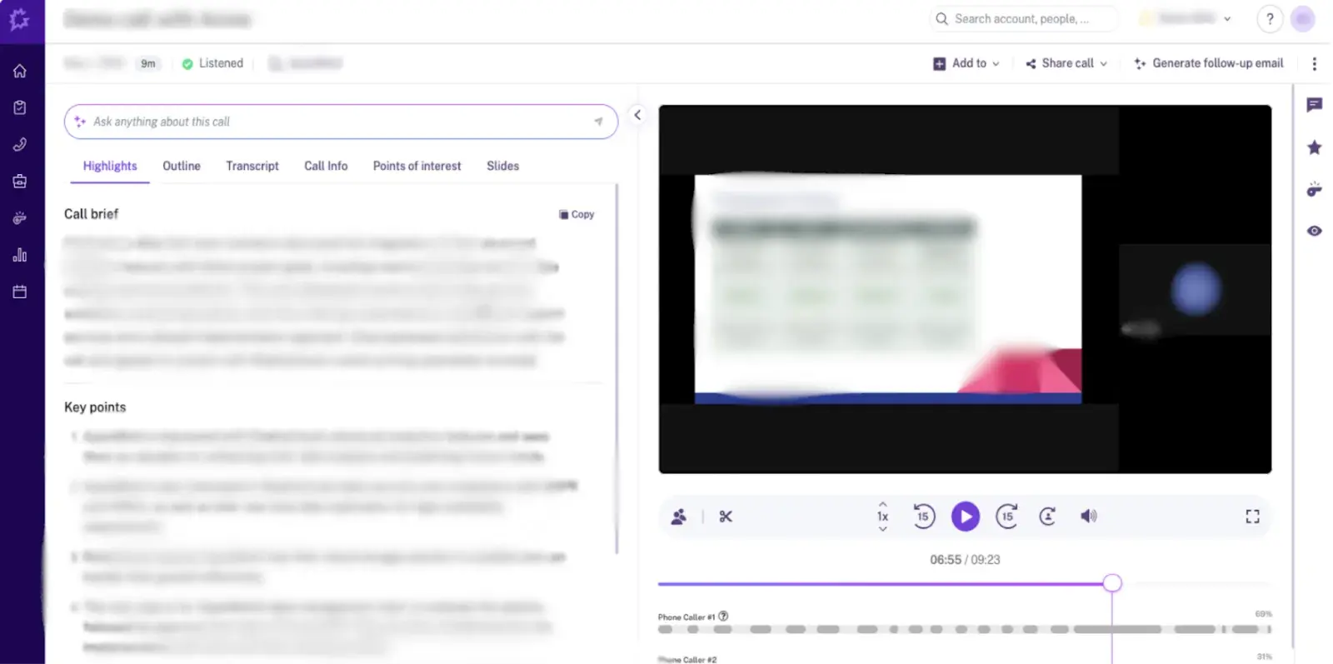Toggle the eye visibility icon in right panel
The width and height of the screenshot is (1333, 664).
coord(1315,231)
